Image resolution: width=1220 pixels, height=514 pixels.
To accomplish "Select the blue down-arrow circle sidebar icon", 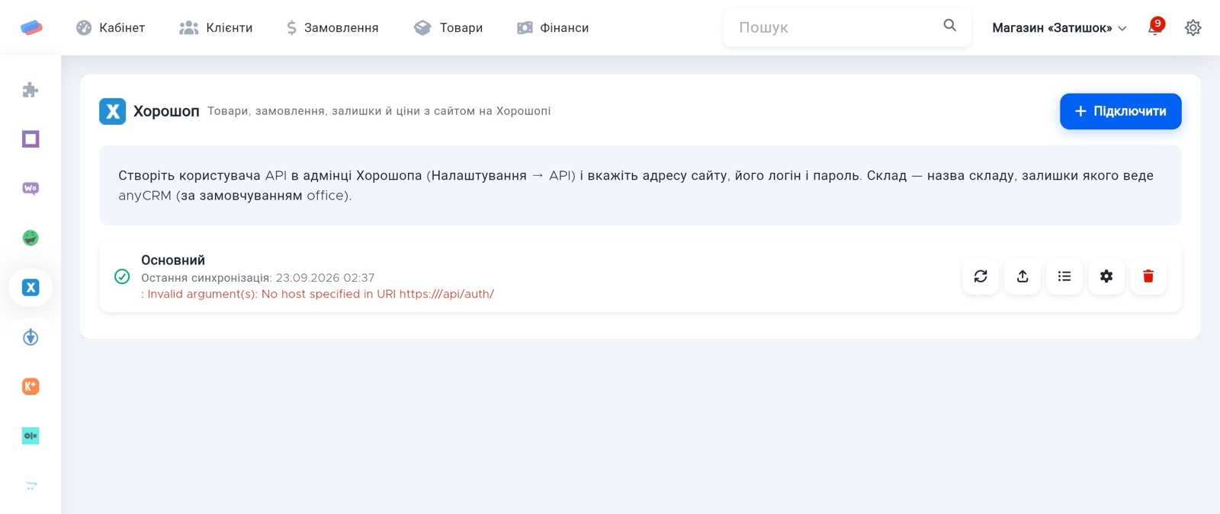I will (x=30, y=337).
